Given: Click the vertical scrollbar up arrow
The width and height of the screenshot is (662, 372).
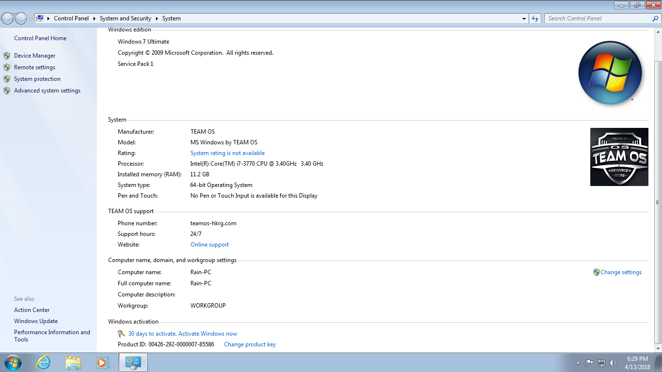Looking at the screenshot, I should point(658,32).
